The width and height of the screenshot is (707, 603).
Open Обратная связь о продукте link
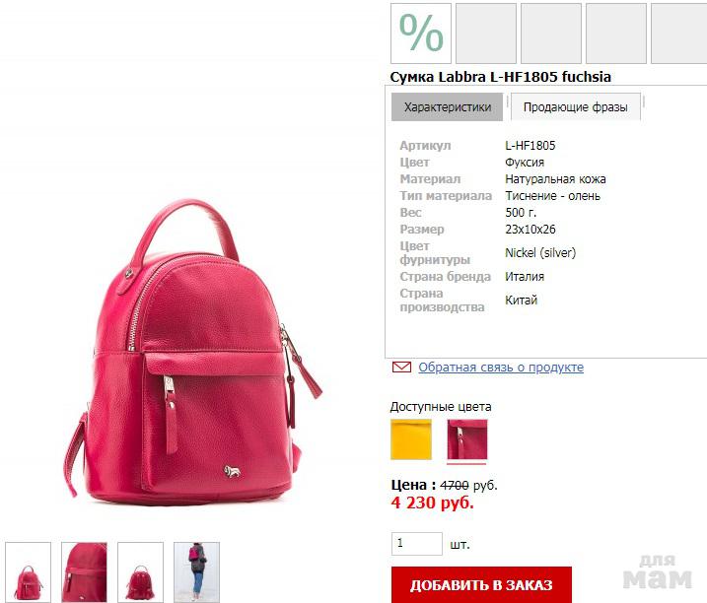point(501,368)
